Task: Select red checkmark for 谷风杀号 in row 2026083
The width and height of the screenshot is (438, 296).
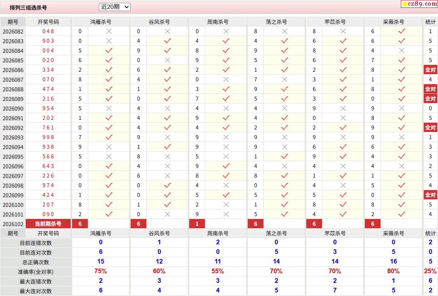Action: point(167,41)
